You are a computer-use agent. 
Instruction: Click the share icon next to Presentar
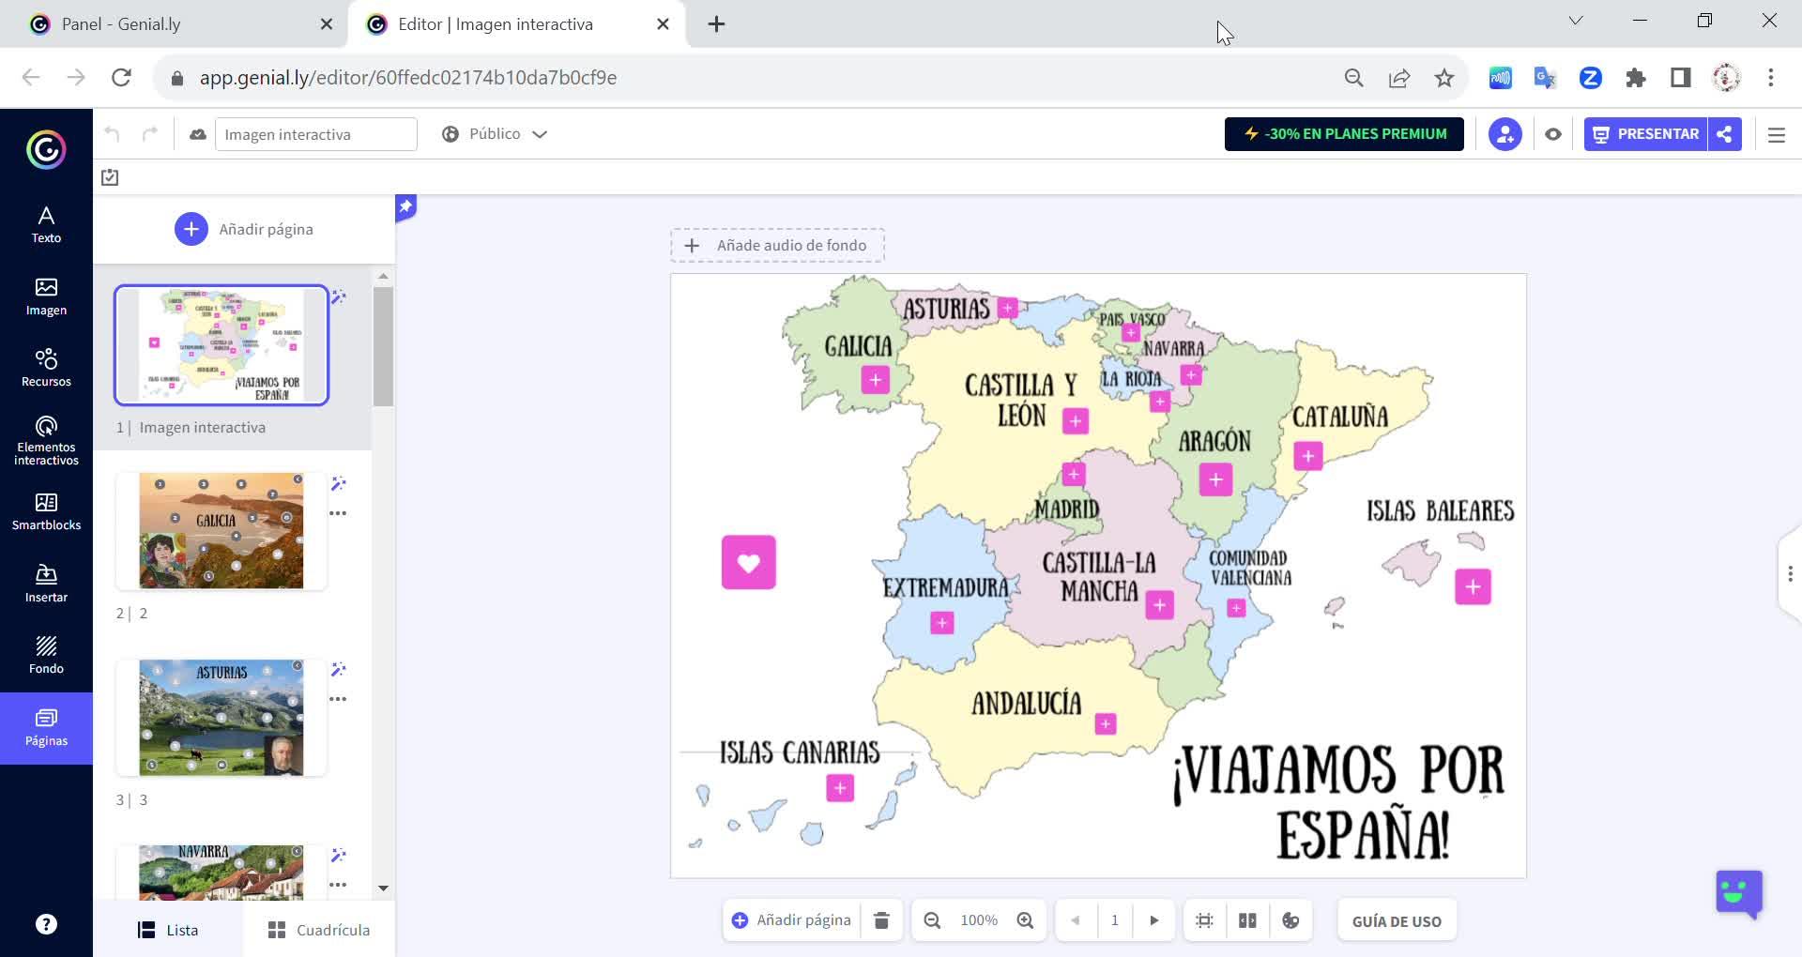point(1725,134)
